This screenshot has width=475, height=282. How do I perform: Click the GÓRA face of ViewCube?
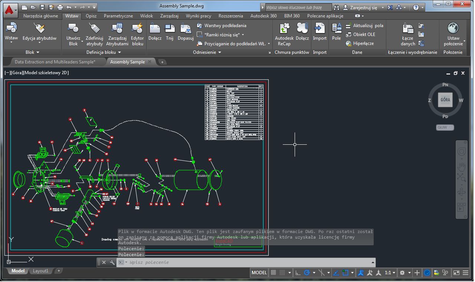445,100
